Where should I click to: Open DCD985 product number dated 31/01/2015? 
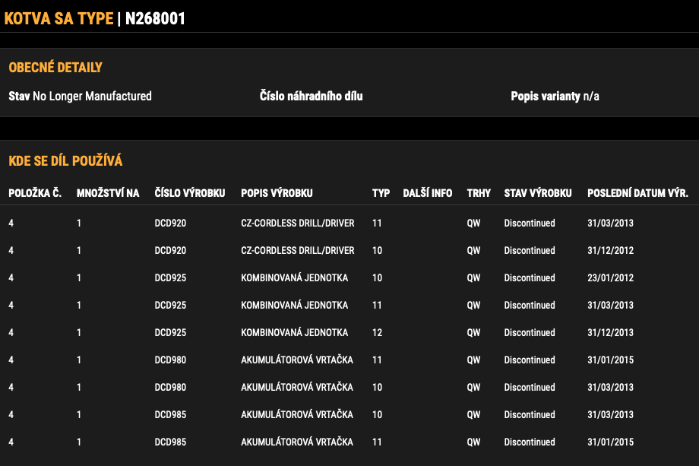[170, 442]
